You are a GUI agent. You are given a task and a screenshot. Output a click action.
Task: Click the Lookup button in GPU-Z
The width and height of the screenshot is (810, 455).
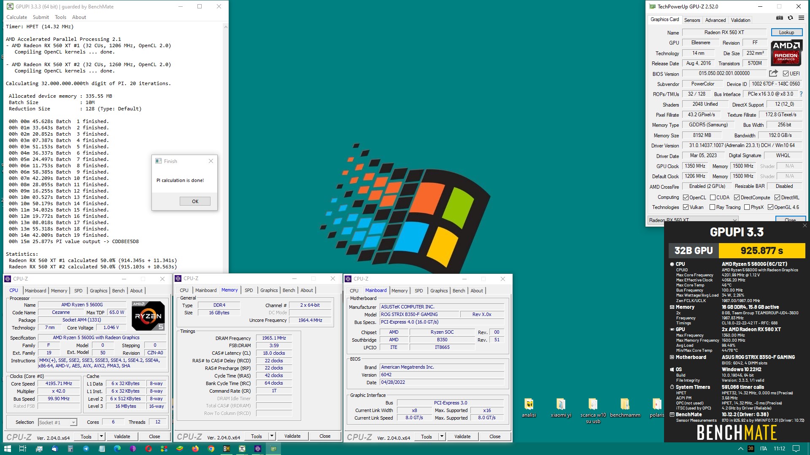[786, 32]
